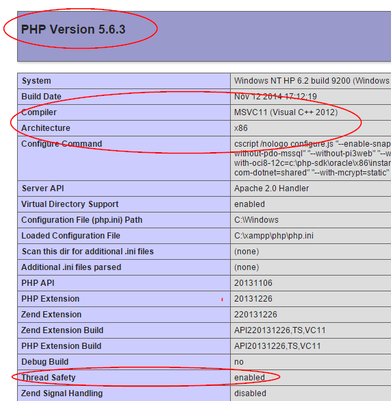
Task: Click the 'MSVC11 (Visual C++ 2012)' value
Action: [x=286, y=112]
